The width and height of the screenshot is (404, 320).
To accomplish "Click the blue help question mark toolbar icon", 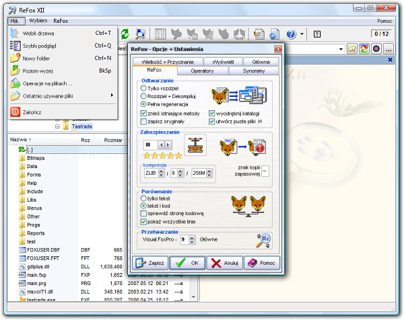I will 291,34.
